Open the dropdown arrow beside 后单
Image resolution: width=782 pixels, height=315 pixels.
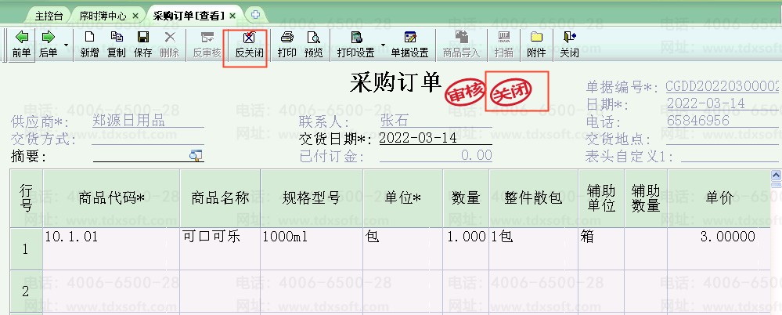point(66,45)
